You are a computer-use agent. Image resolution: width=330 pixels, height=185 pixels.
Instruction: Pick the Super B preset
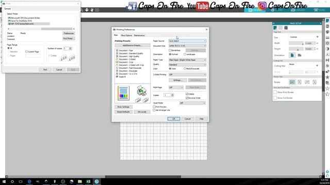pos(122,77)
